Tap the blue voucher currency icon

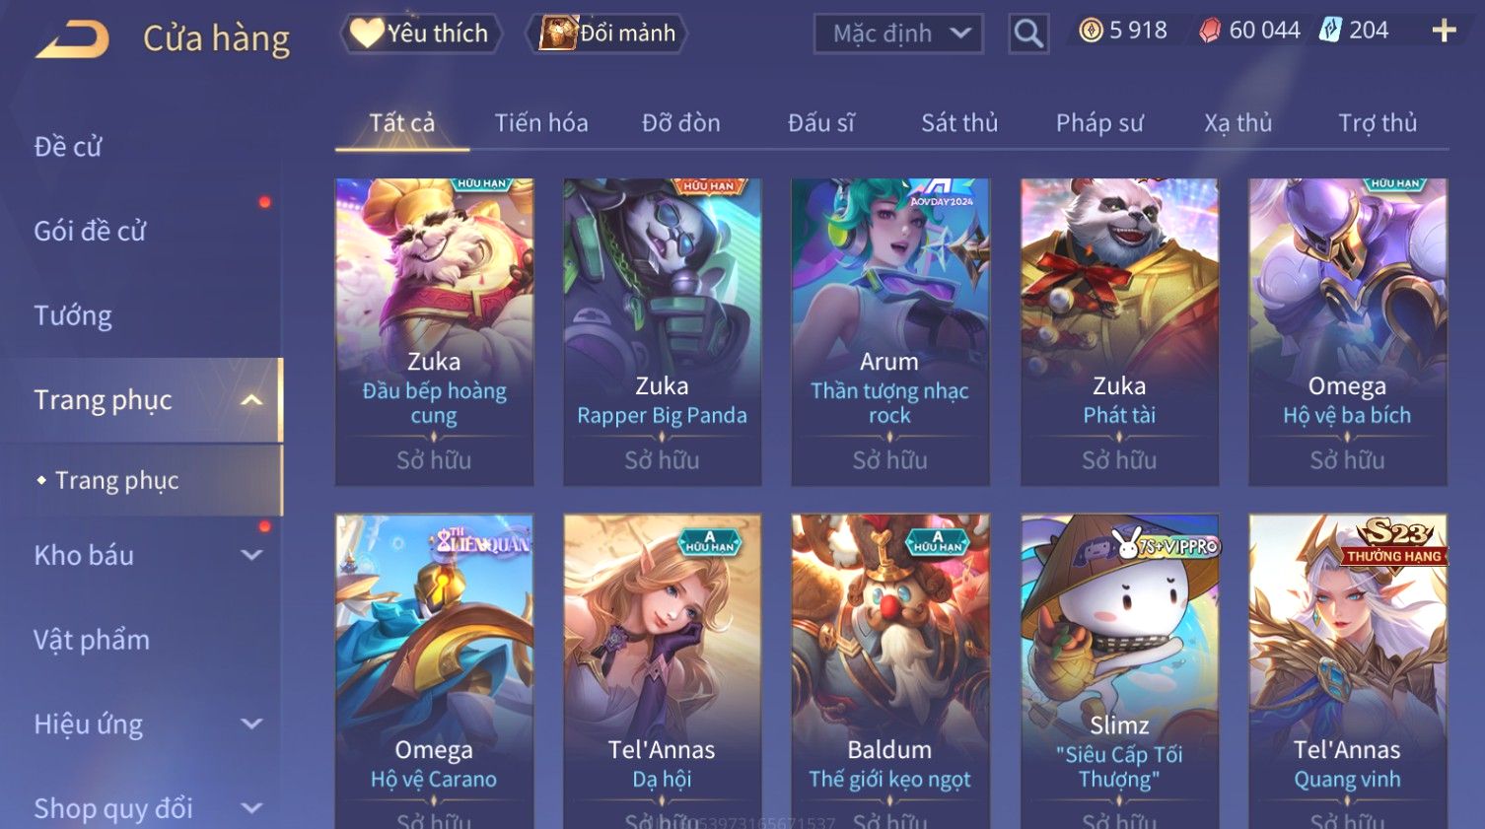click(x=1330, y=31)
